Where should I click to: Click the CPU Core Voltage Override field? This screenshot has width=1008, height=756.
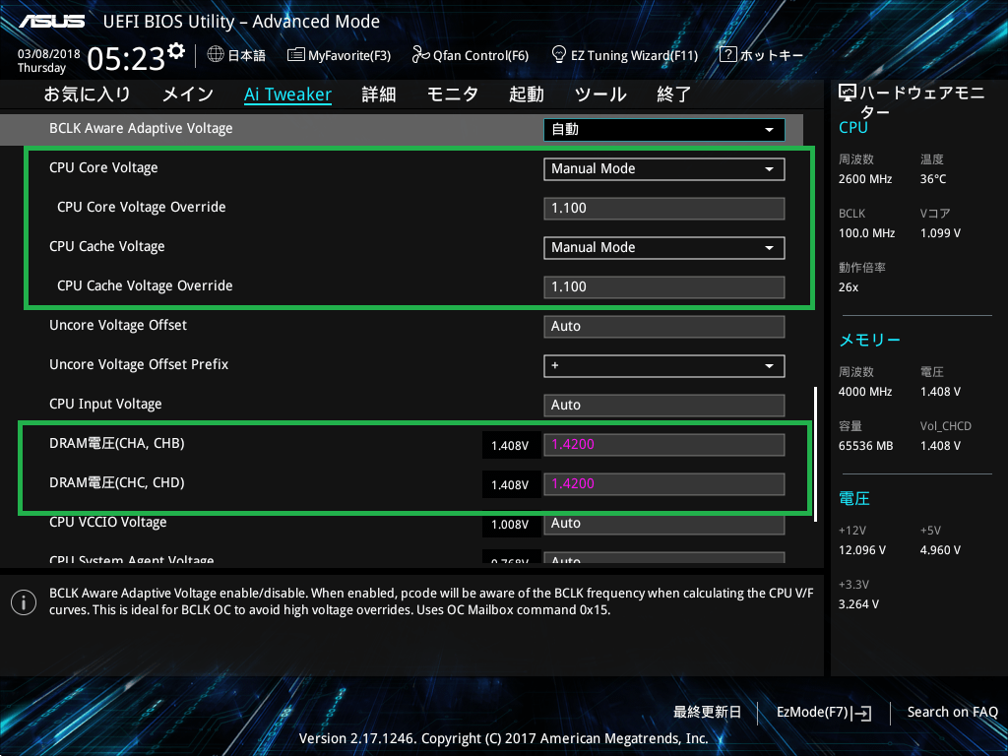coord(664,209)
